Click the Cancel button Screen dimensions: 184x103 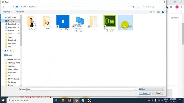point(158,93)
